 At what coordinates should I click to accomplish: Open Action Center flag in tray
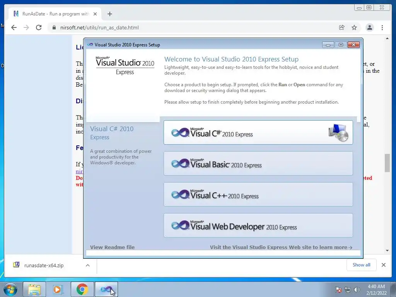[x=338, y=290]
